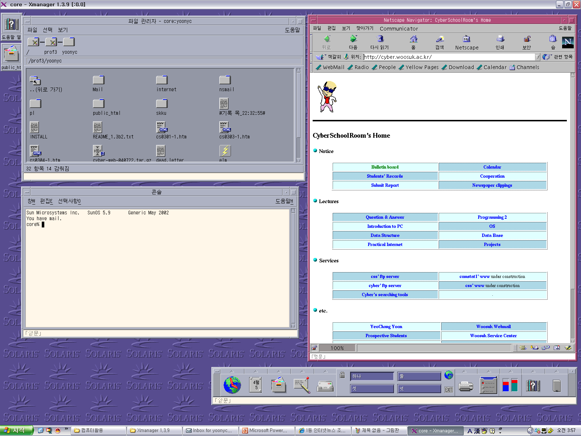
Task: Open the Bulletin board link
Action: (x=385, y=167)
